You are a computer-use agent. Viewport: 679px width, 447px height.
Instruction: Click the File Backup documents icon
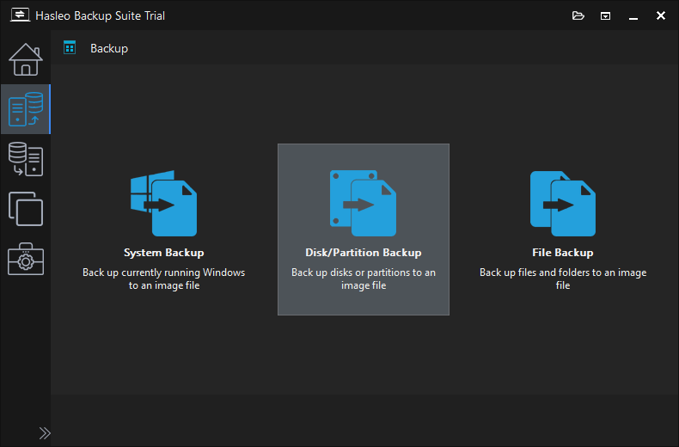pos(562,203)
